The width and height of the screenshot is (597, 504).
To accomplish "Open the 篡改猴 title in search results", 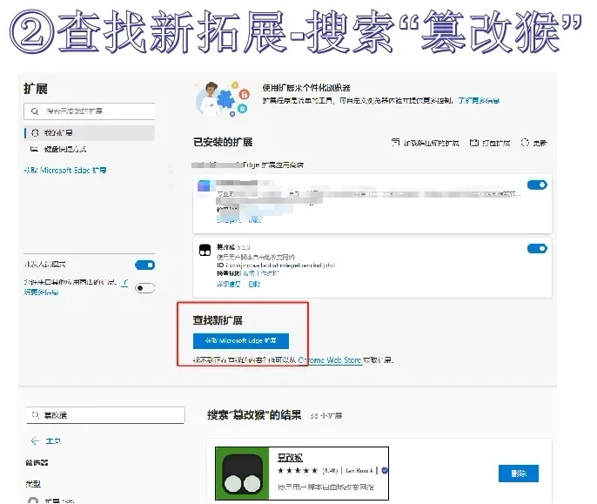I will point(290,457).
